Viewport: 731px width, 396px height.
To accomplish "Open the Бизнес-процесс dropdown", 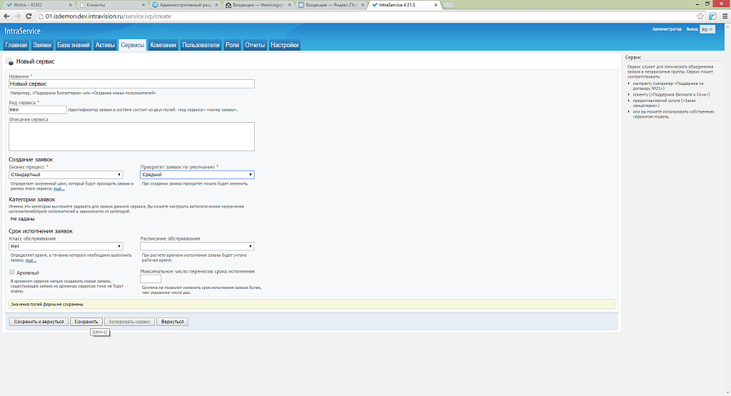I will coord(66,174).
